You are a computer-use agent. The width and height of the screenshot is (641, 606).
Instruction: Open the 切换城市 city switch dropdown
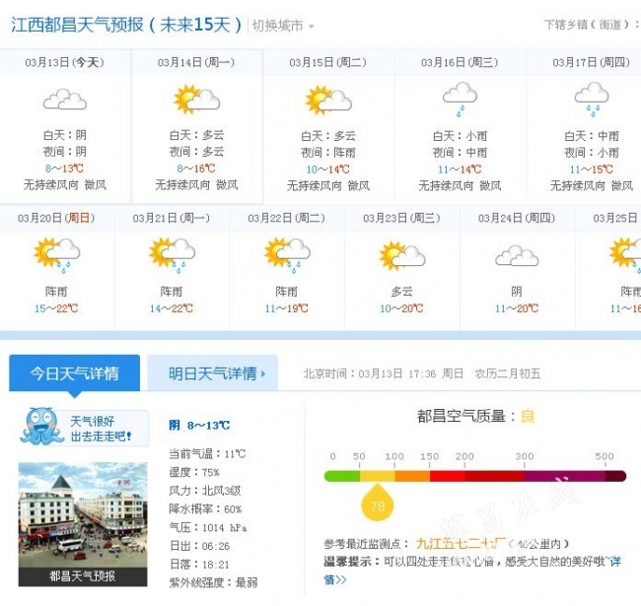point(283,26)
